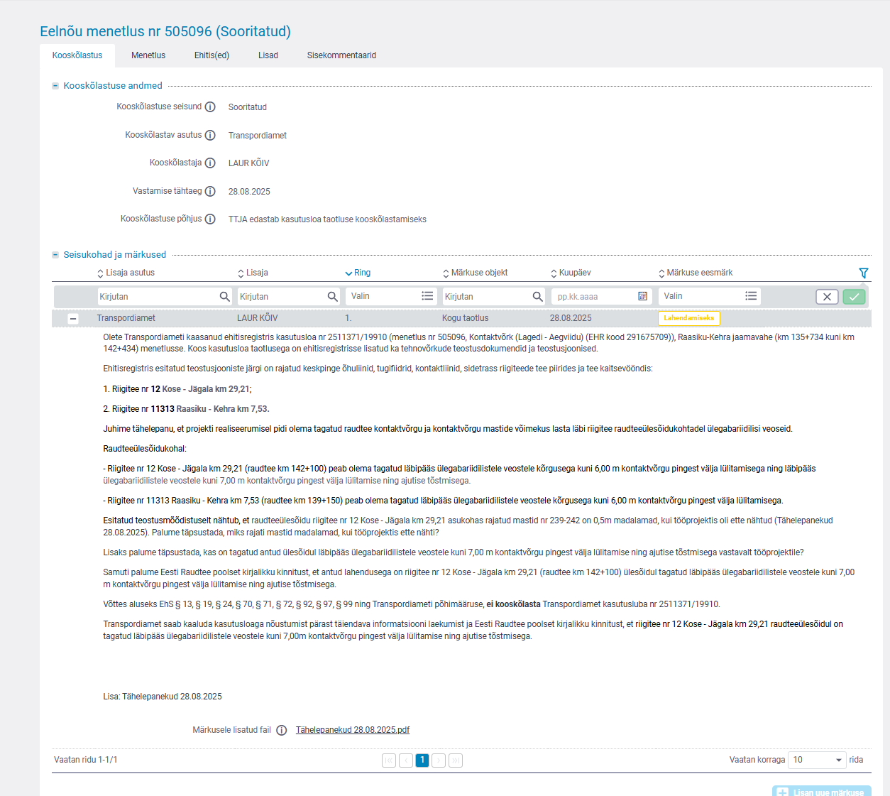Screen dimensions: 890x796
Task: Collapse the Kooskõlastuse andmed section
Action: 55,86
